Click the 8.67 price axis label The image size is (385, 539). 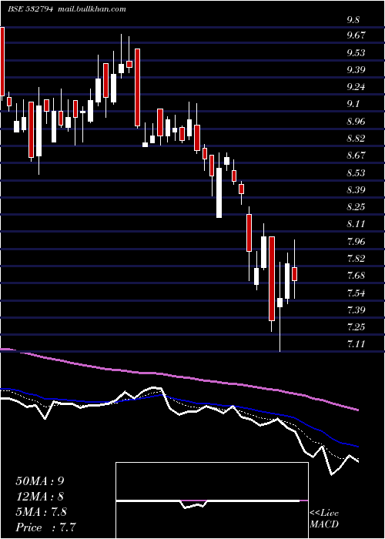tap(356, 156)
